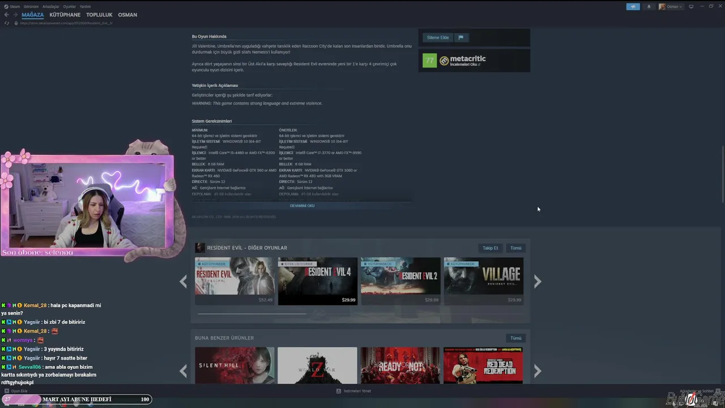Click Tümü in Buna Benzer Ürünler
Viewport: 725px width, 408px height.
[x=516, y=338]
